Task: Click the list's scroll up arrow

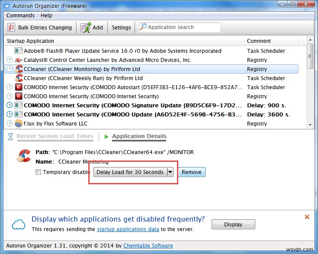Action: click(310, 40)
